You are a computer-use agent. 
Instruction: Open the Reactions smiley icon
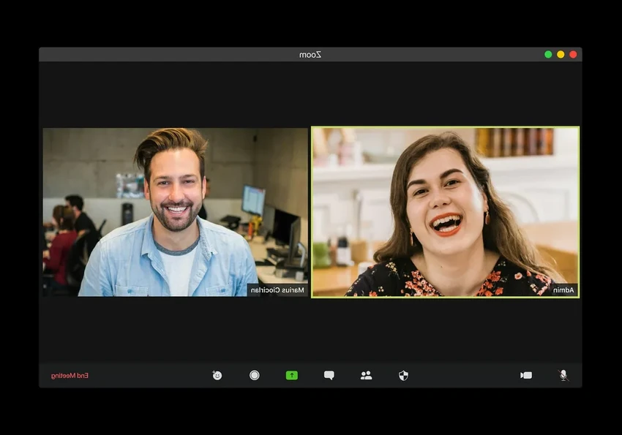(217, 375)
